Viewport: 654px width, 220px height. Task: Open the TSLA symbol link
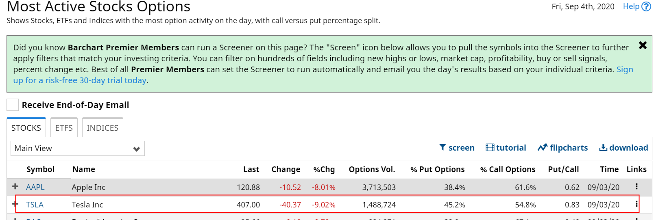point(35,205)
